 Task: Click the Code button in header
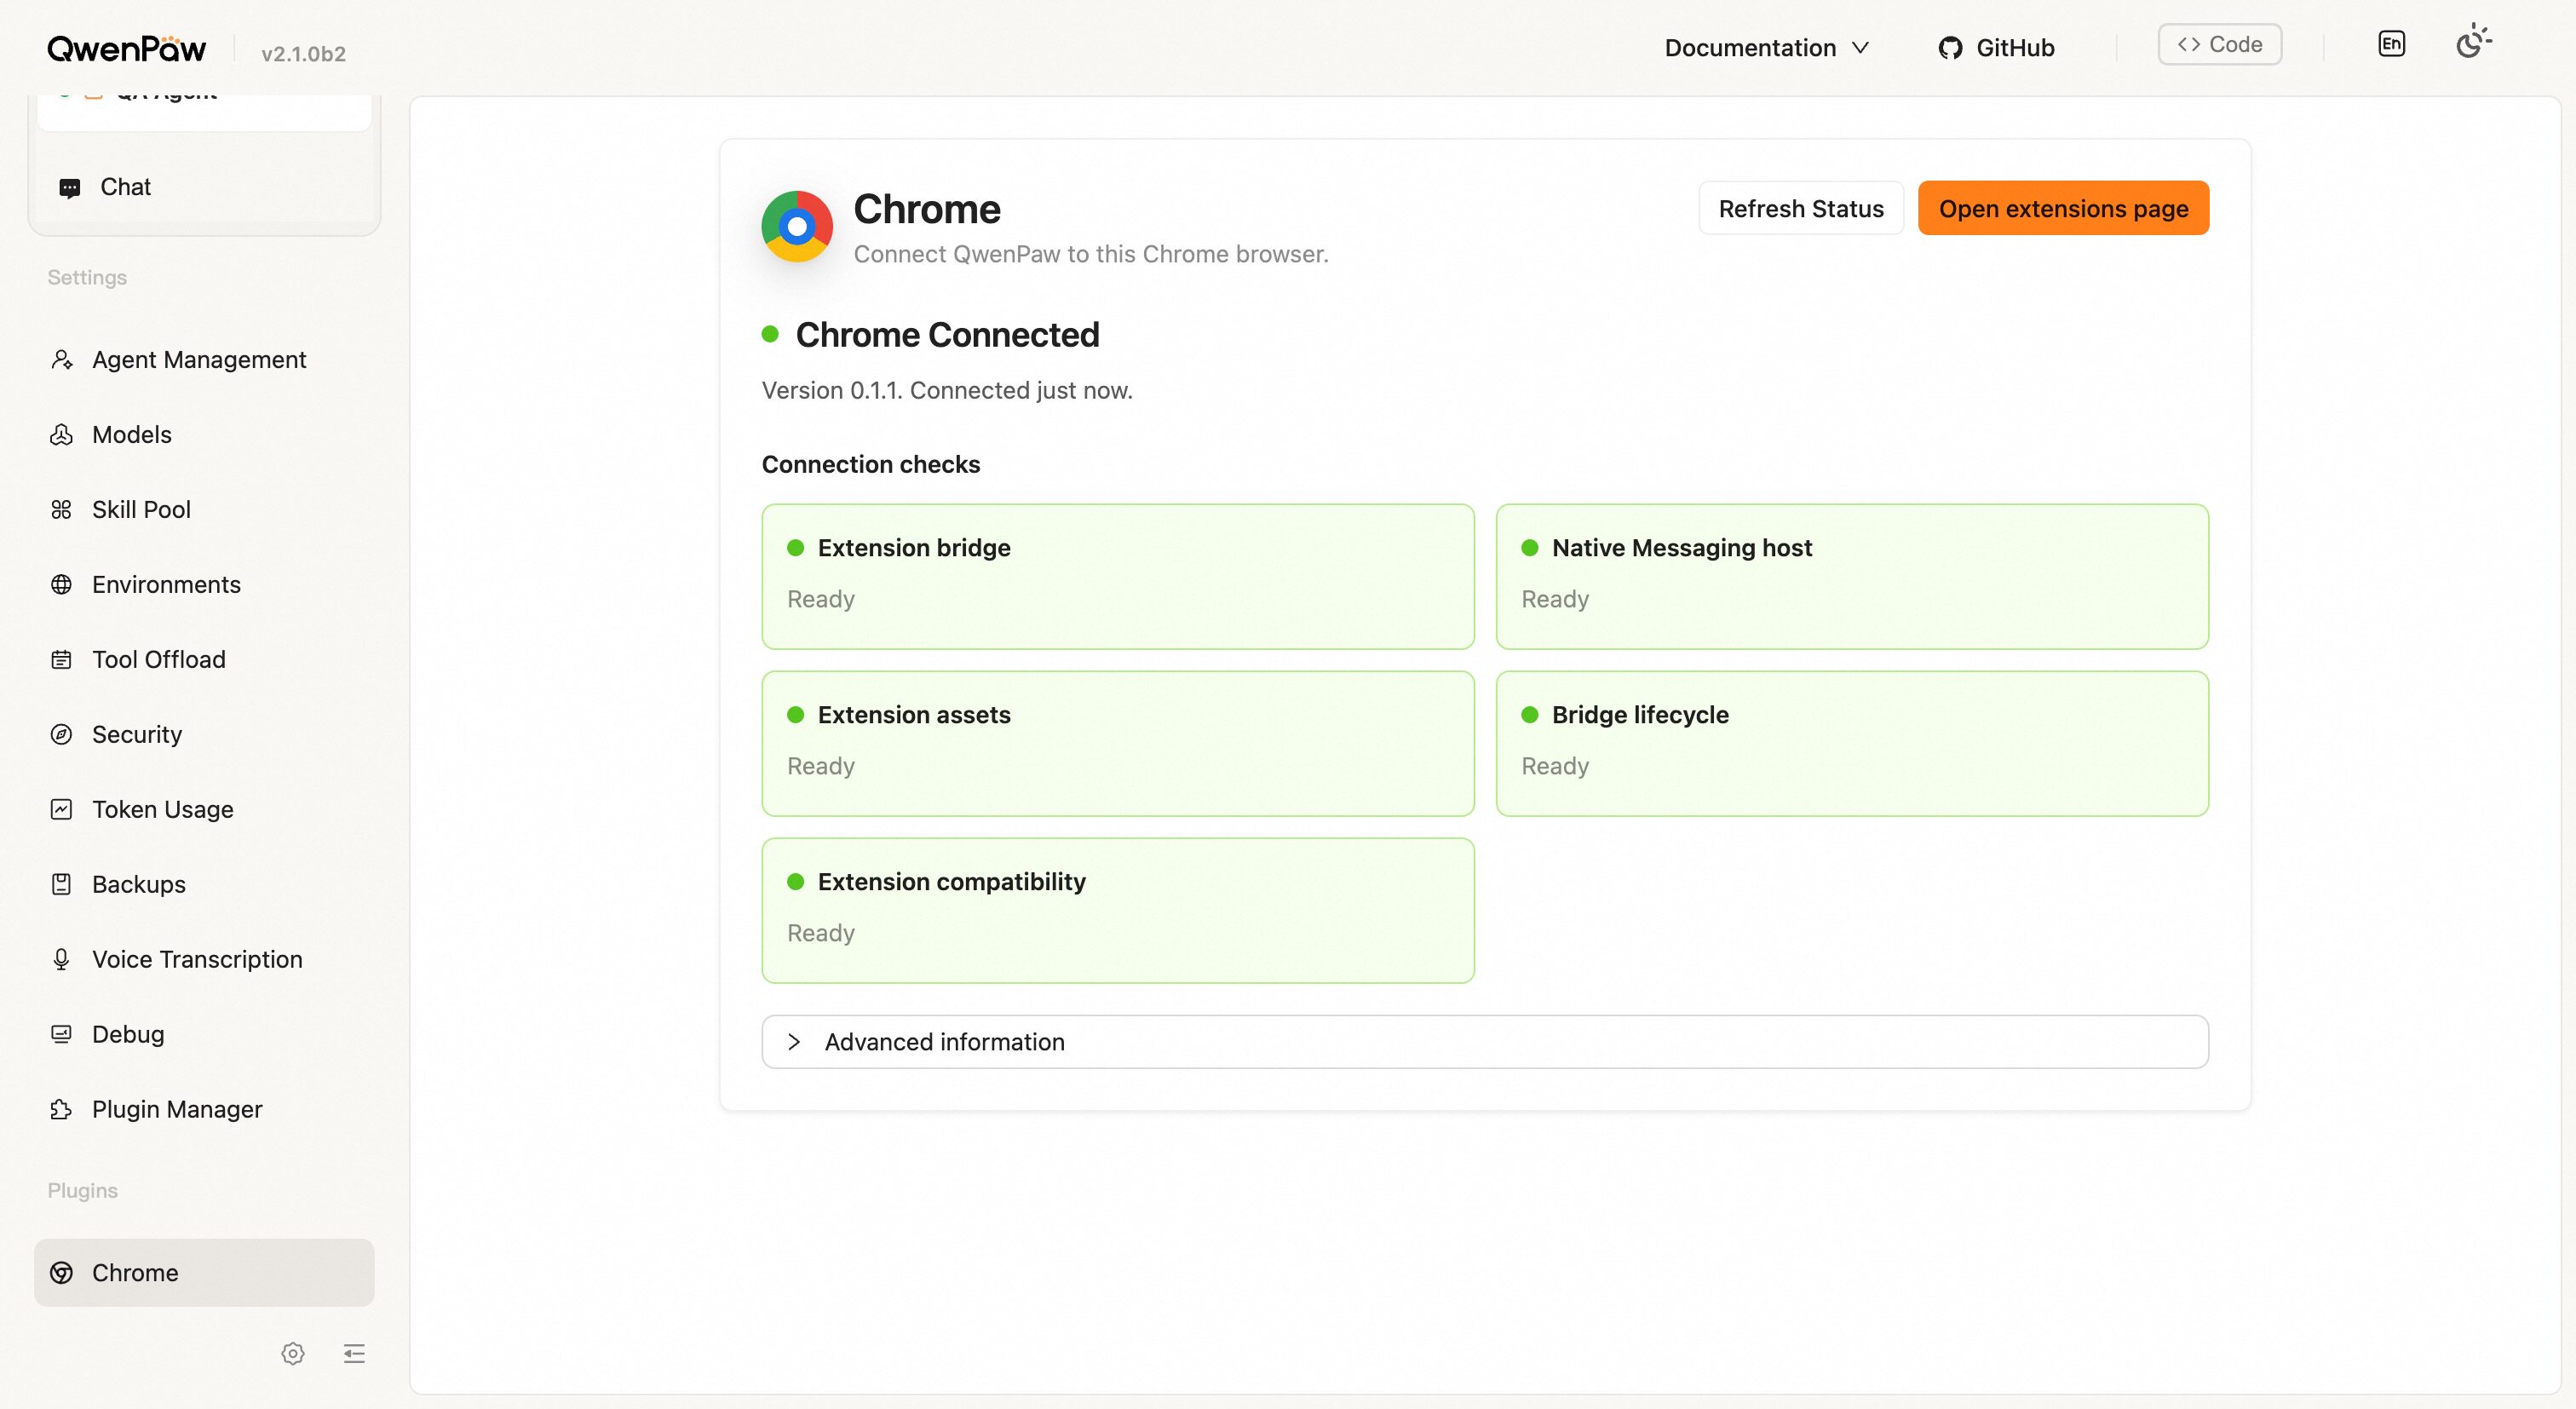pos(2219,44)
